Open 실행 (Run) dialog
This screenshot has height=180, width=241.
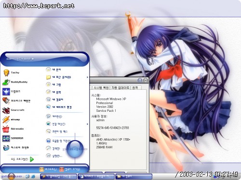54,156
